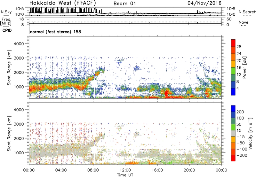Click the 'CPID' label
The image size is (256, 177).
[7, 30]
